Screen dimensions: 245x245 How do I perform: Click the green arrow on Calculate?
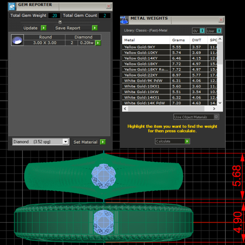187,141
